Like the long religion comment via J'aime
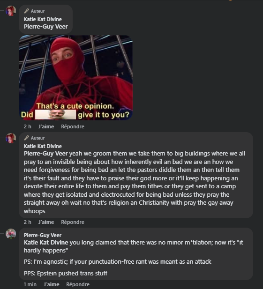The height and width of the screenshot is (289, 263). 46,222
